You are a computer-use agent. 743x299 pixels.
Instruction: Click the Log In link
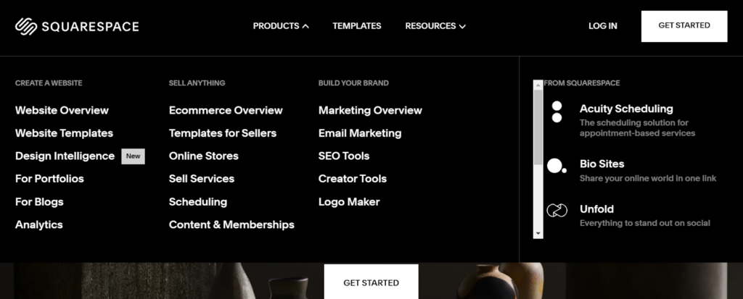click(602, 26)
